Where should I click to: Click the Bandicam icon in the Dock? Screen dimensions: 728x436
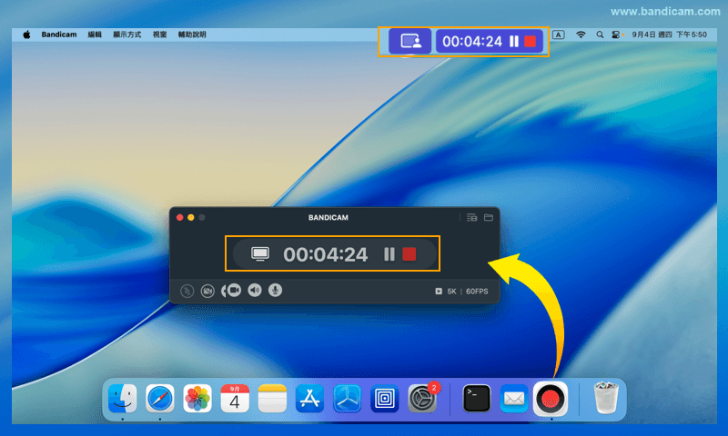pos(551,398)
